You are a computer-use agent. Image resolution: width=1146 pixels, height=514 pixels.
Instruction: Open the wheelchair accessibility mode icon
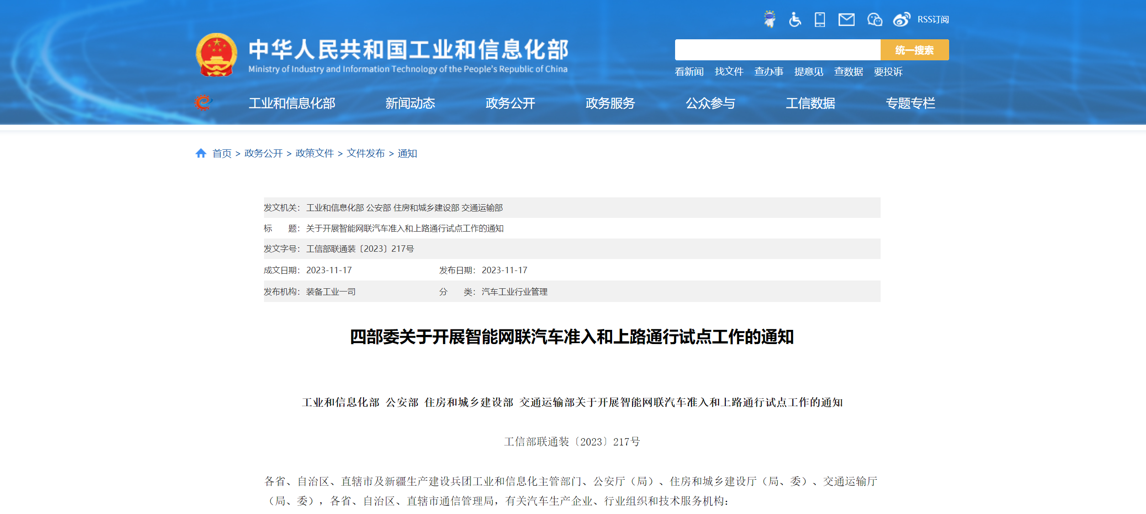[795, 19]
